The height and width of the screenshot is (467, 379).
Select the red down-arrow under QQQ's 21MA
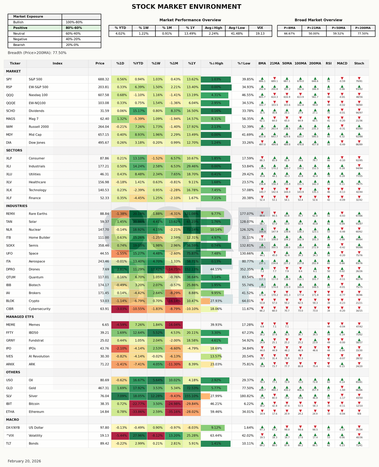coord(275,94)
